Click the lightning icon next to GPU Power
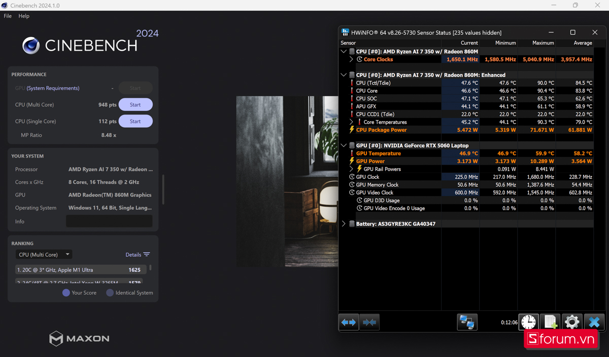 click(x=352, y=161)
